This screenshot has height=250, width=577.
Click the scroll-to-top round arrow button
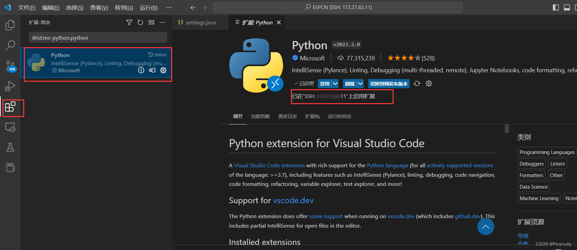click(x=486, y=227)
